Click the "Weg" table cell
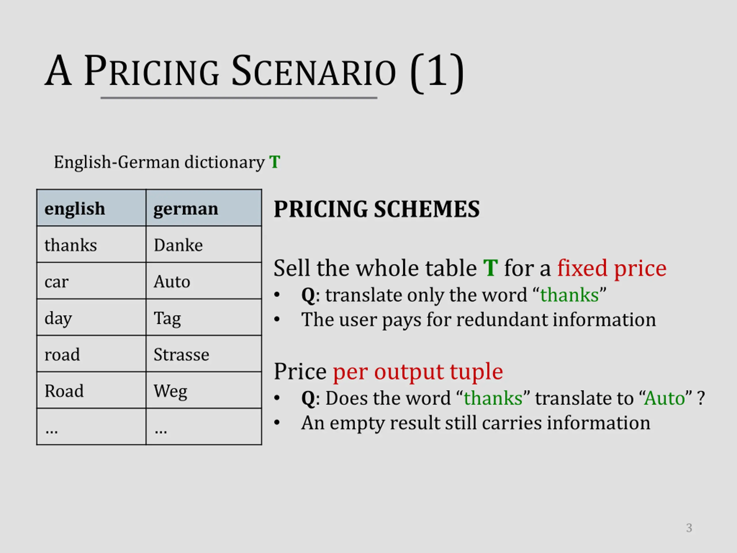The height and width of the screenshot is (553, 737). point(204,390)
